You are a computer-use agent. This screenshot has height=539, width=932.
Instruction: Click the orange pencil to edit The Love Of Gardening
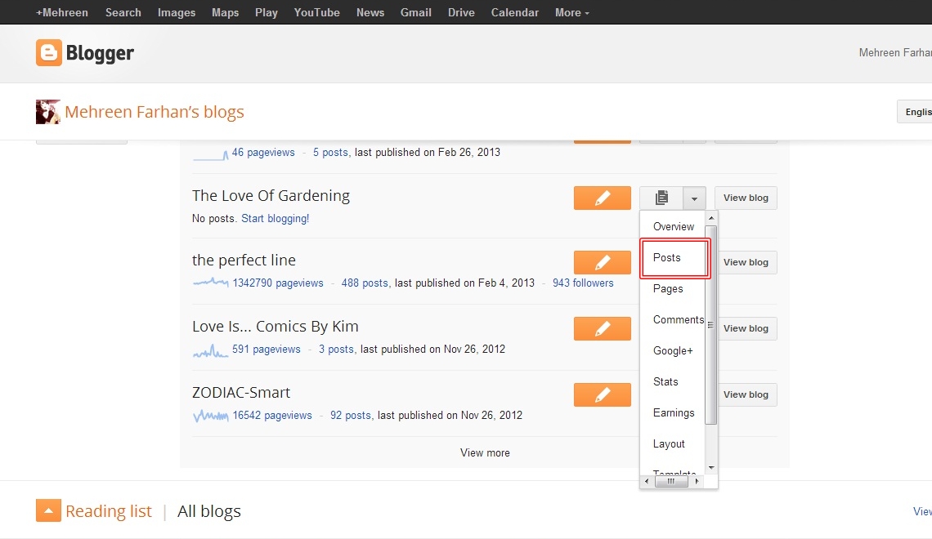603,198
